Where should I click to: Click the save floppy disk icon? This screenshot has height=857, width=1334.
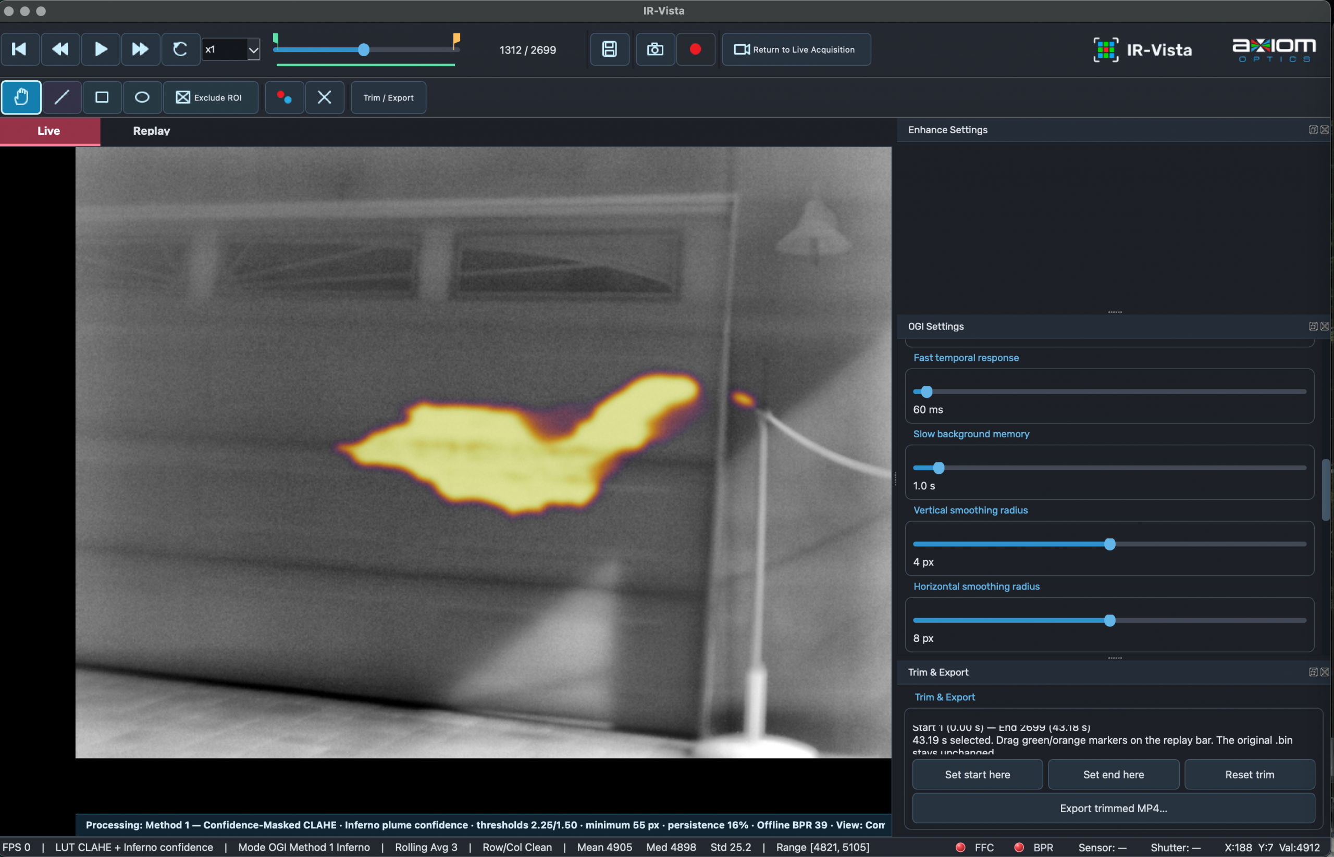pos(609,49)
